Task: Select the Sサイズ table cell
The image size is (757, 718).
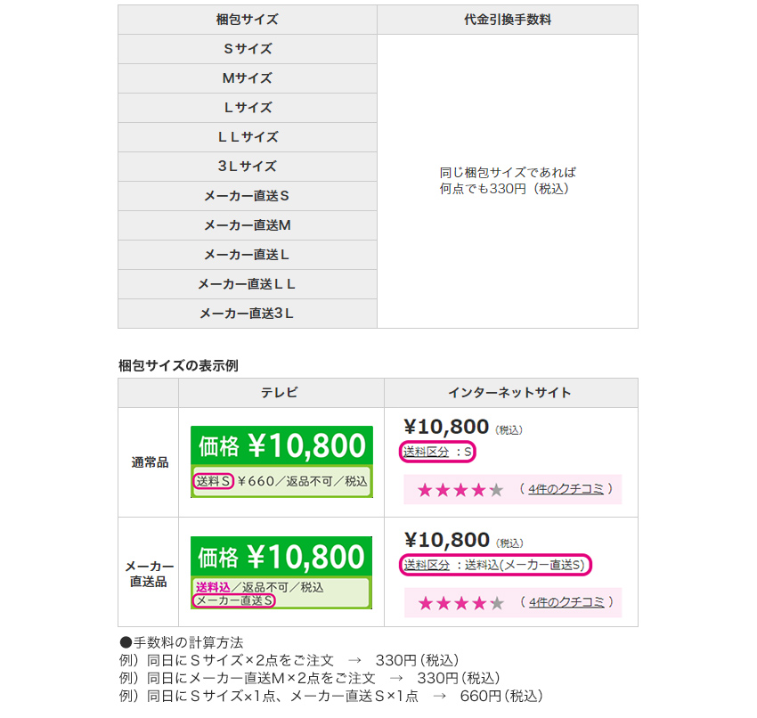Action: click(x=248, y=49)
